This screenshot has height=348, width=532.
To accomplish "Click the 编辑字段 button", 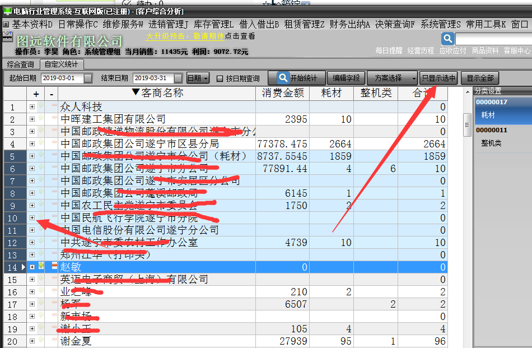I will 346,78.
